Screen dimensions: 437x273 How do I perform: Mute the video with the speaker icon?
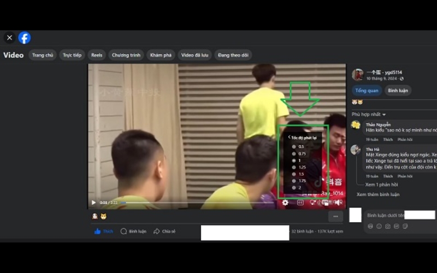pyautogui.click(x=338, y=203)
